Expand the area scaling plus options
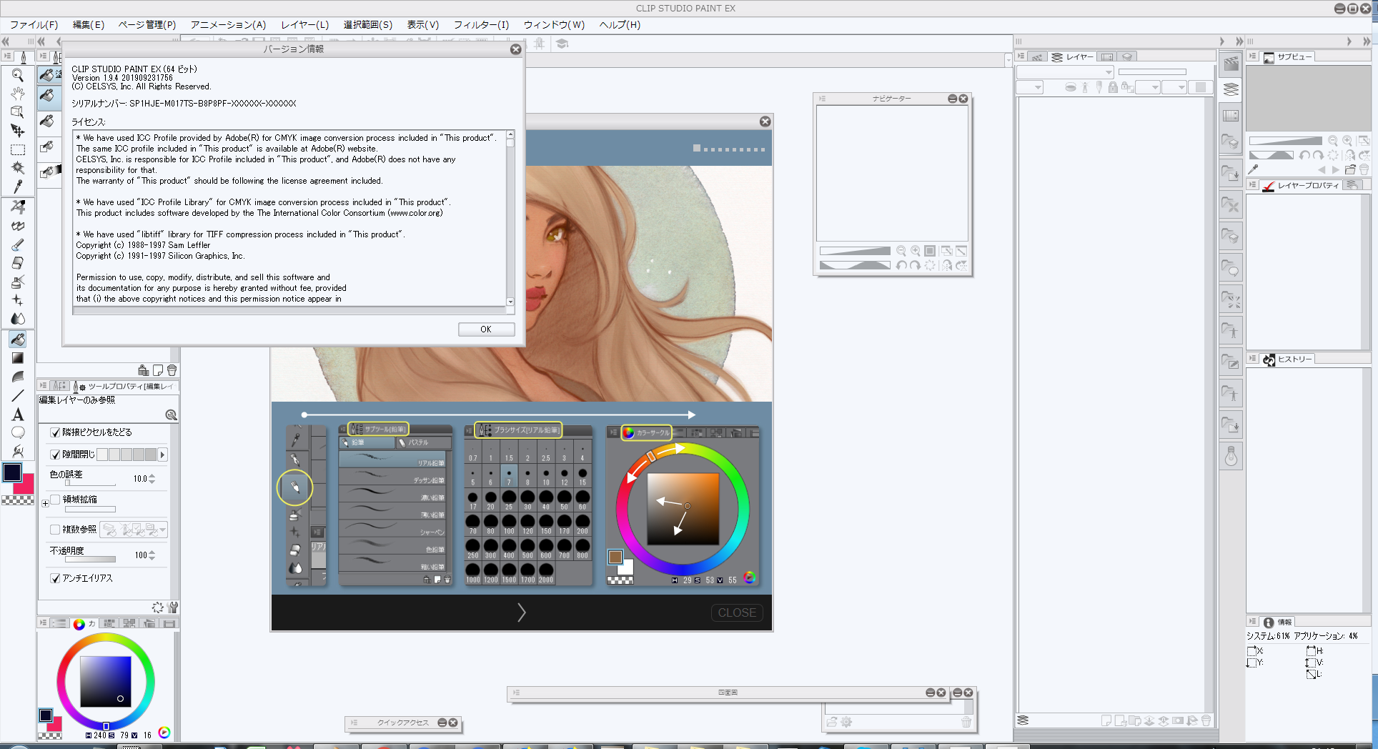1378x749 pixels. [45, 504]
